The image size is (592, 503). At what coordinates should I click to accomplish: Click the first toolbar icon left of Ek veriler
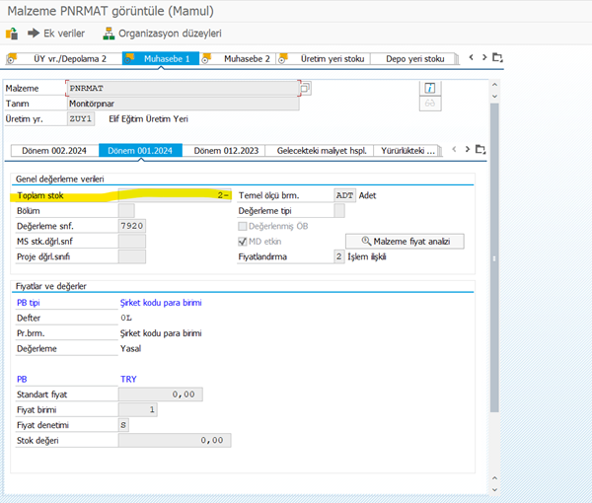pos(12,33)
